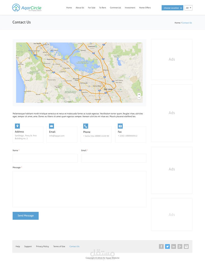Click the Send Message button
Viewport: 205px width, 266px height.
(26, 216)
